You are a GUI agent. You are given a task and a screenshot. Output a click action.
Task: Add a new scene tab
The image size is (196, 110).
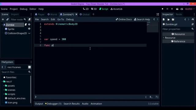pos(93,14)
